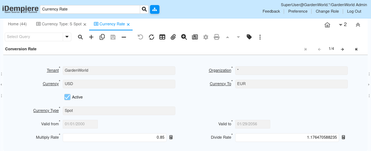
Task: Click Change Role link
Action: tap(327, 11)
